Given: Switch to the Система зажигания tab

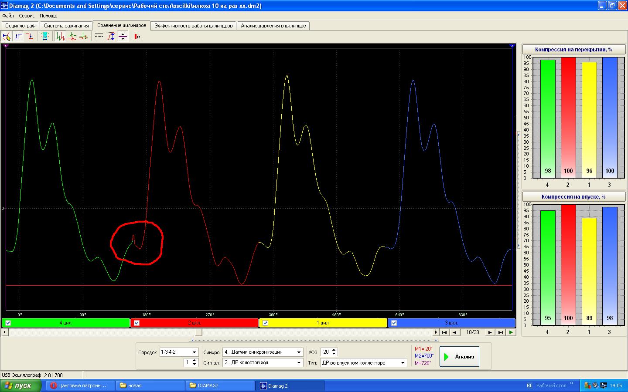Looking at the screenshot, I should click(66, 26).
